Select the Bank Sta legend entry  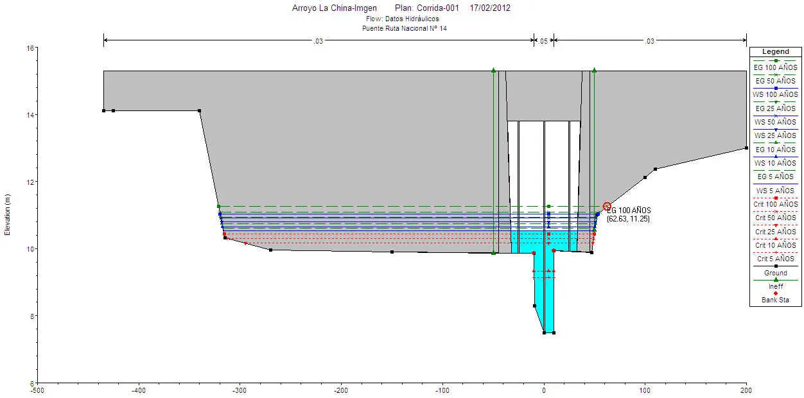pos(775,300)
